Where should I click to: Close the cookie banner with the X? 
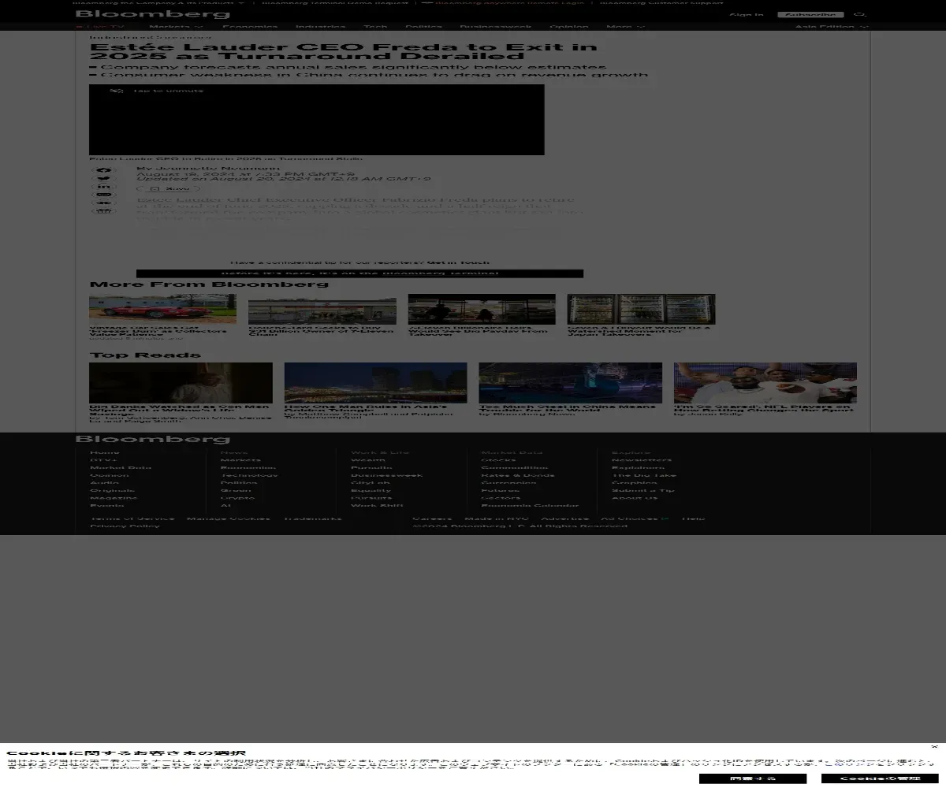coord(934,747)
